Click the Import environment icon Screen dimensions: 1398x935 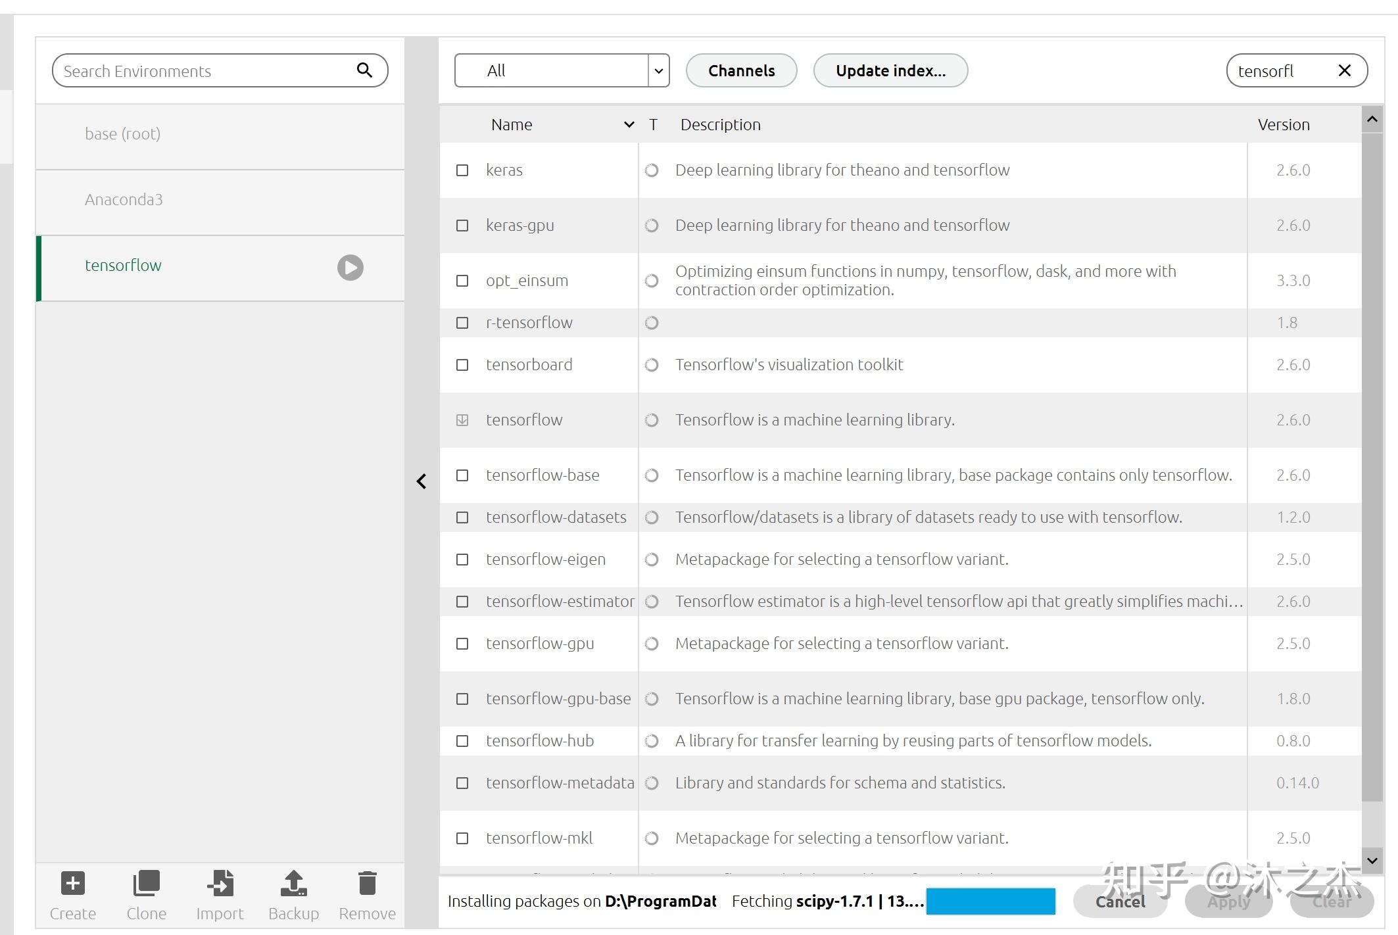point(220,884)
